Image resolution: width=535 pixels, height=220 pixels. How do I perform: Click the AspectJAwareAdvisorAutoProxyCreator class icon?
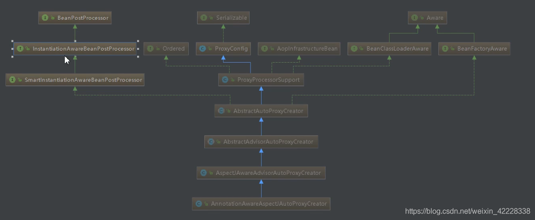coord(204,173)
